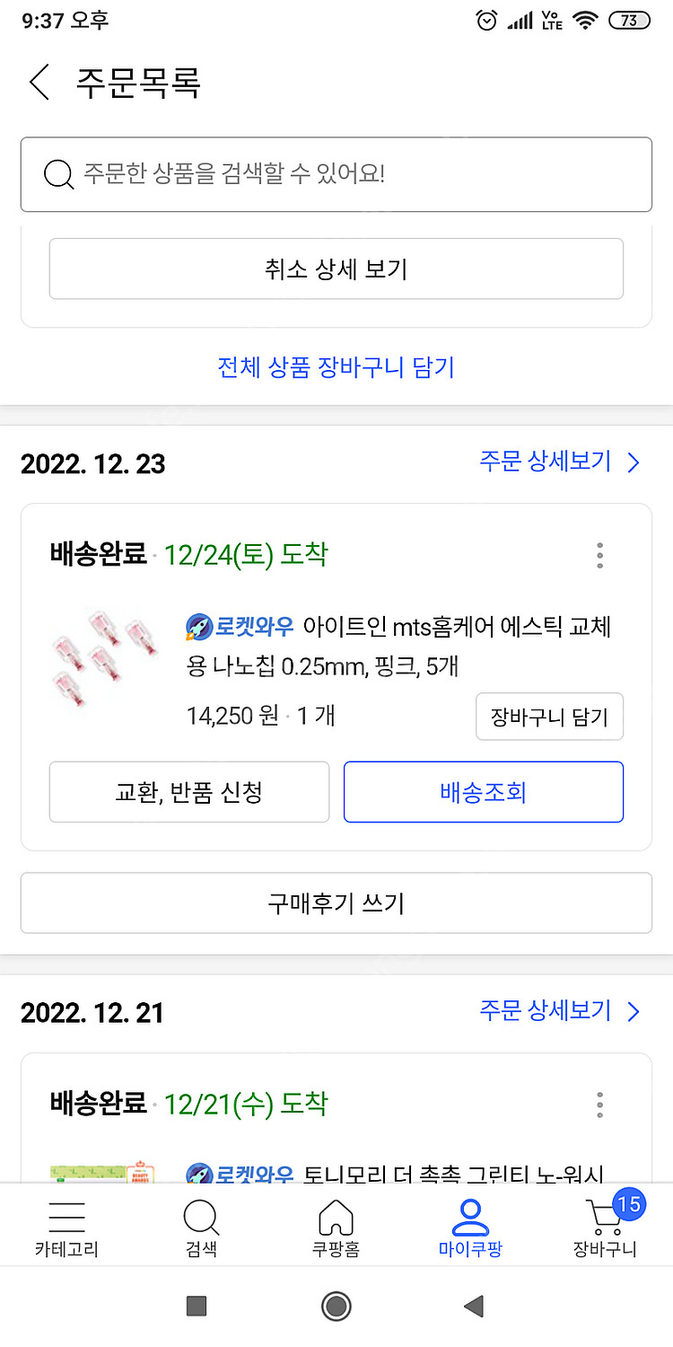Select the 마이쿠팡 profile tab
Image resolution: width=673 pixels, height=1347 pixels.
pyautogui.click(x=470, y=1228)
